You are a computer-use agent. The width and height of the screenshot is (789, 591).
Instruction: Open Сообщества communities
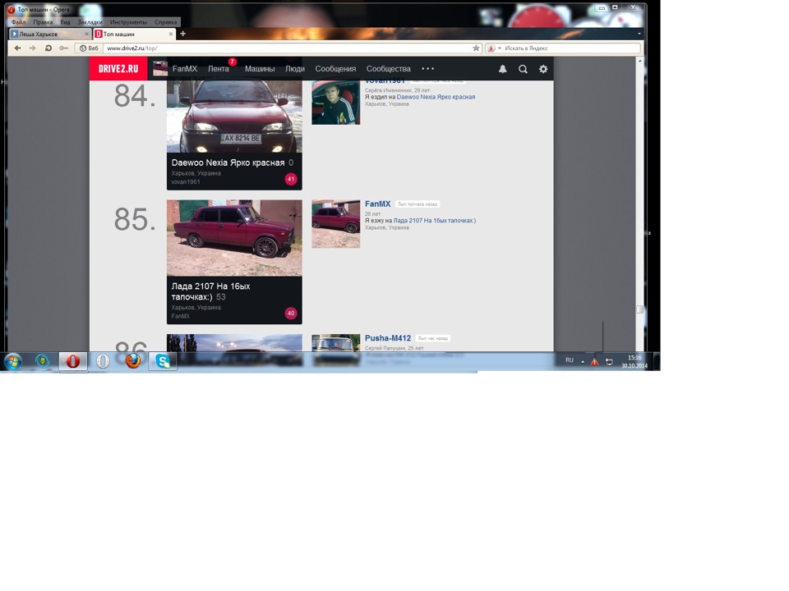(389, 69)
